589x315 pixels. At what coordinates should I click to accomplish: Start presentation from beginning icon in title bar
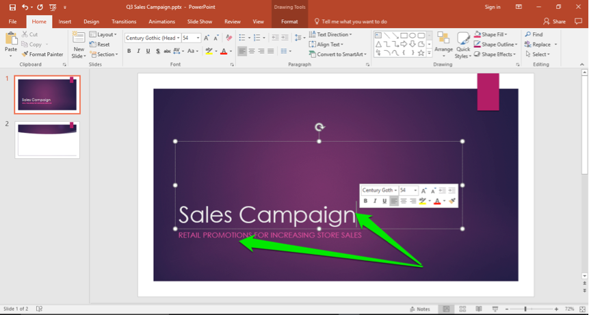[x=53, y=7]
